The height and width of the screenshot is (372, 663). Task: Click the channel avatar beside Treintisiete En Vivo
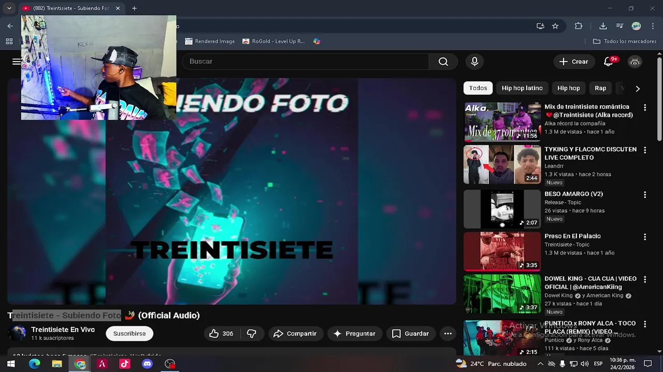click(x=19, y=333)
